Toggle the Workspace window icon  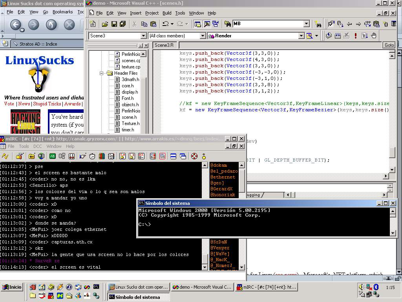(x=198, y=24)
